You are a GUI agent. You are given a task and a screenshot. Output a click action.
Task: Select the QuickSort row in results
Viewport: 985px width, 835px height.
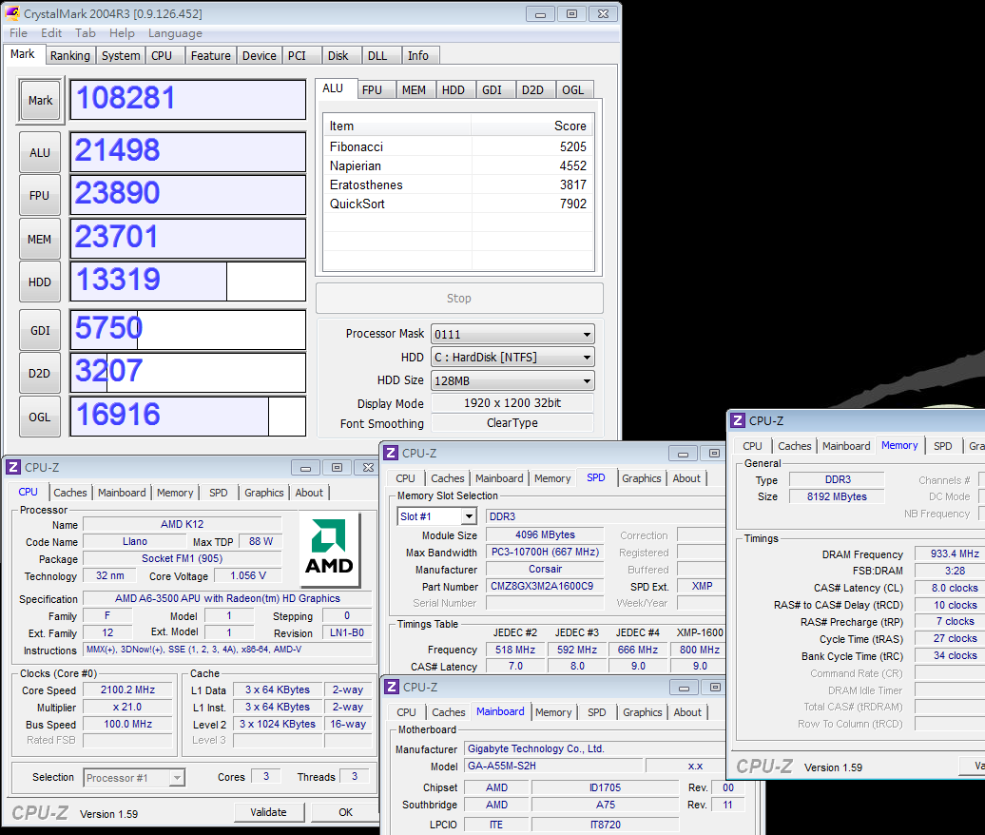[x=458, y=204]
